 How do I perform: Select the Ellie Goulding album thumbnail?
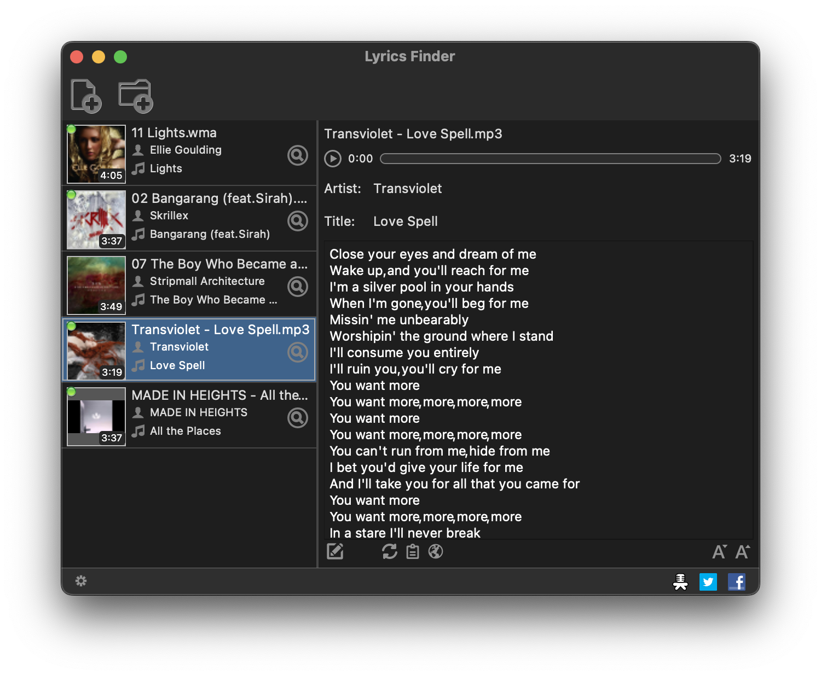pos(96,154)
